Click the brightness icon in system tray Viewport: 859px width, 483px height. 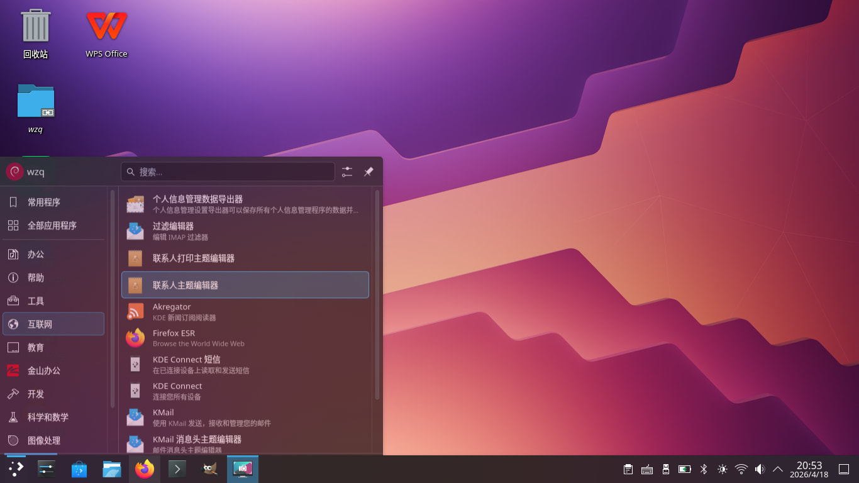pyautogui.click(x=723, y=469)
